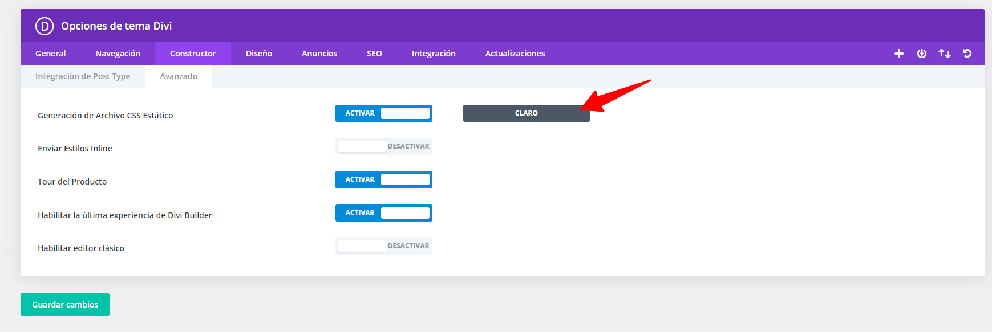Toggle Generación de Archivo CSS Estático switch

click(384, 113)
